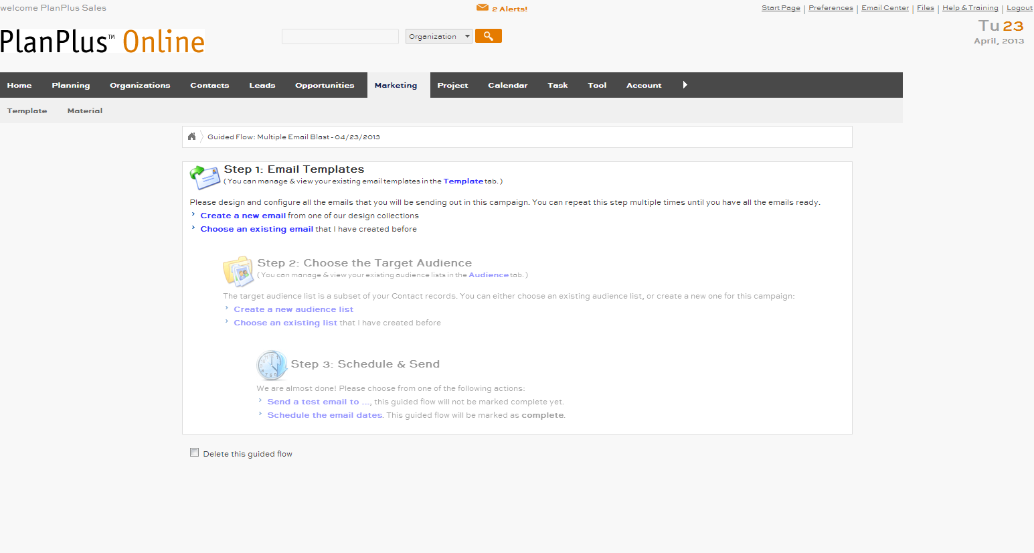The width and height of the screenshot is (1034, 553).
Task: Click 'April, 2013' date text
Action: click(x=999, y=41)
